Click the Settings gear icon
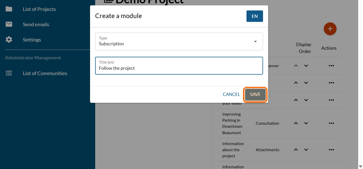The height and width of the screenshot is (169, 363). point(9,40)
